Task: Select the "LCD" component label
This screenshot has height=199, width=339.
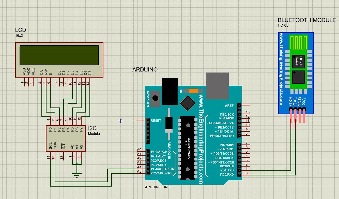Action: 21,30
